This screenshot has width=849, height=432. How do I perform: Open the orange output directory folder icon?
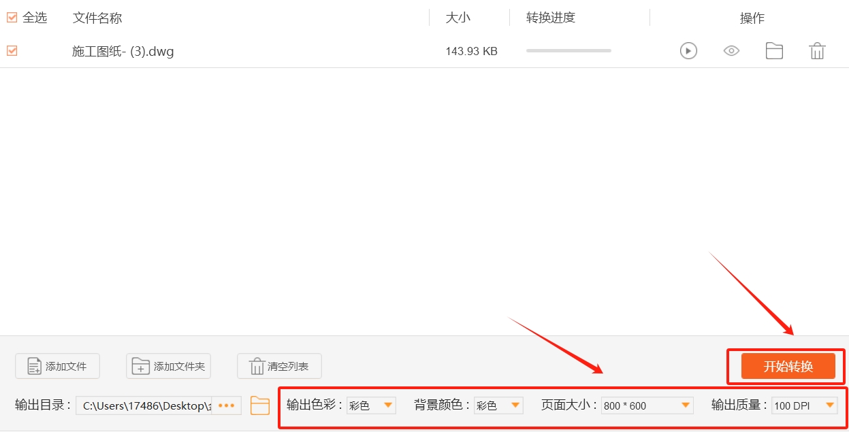[x=261, y=405]
